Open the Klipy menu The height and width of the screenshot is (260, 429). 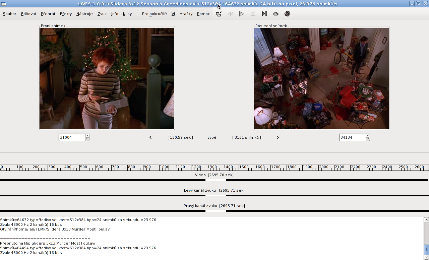(127, 14)
